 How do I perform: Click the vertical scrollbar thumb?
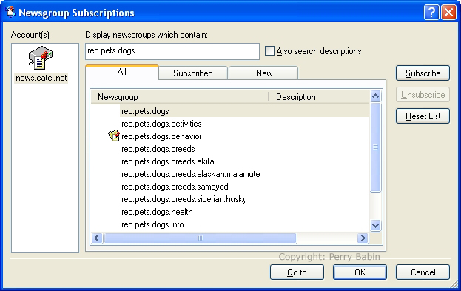click(x=375, y=147)
